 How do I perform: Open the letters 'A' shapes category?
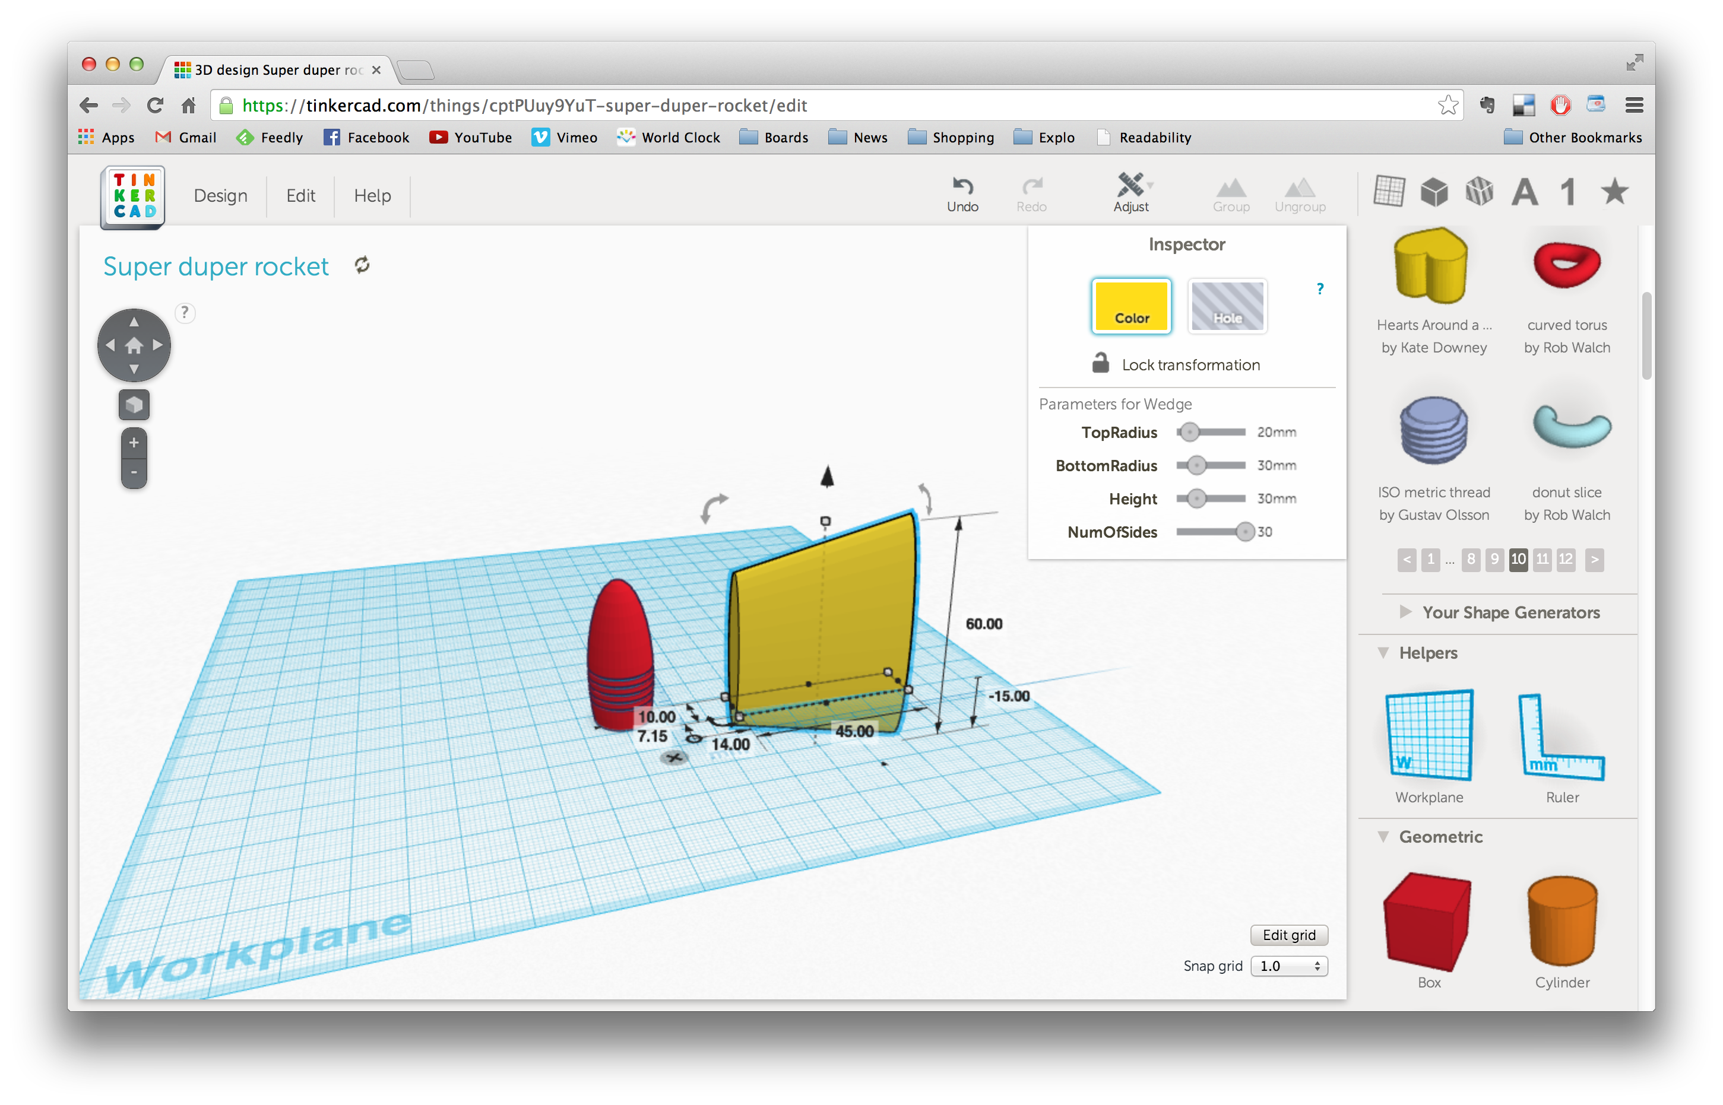pos(1524,192)
